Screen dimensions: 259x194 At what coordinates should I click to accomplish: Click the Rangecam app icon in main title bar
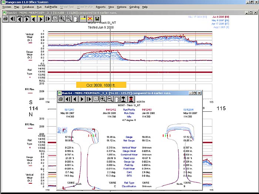pos(3,2)
